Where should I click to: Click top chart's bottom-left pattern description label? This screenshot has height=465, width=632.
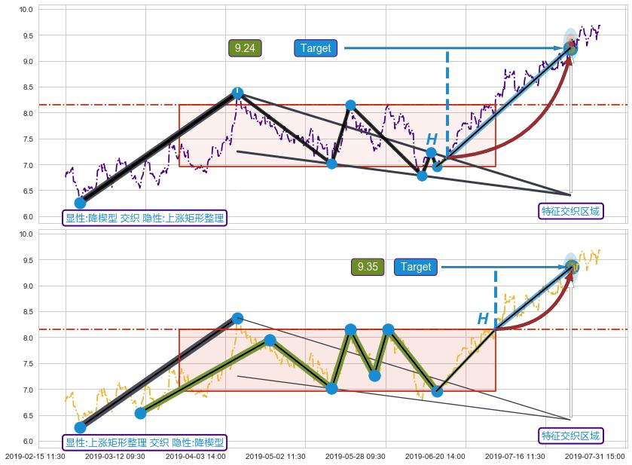[145, 218]
